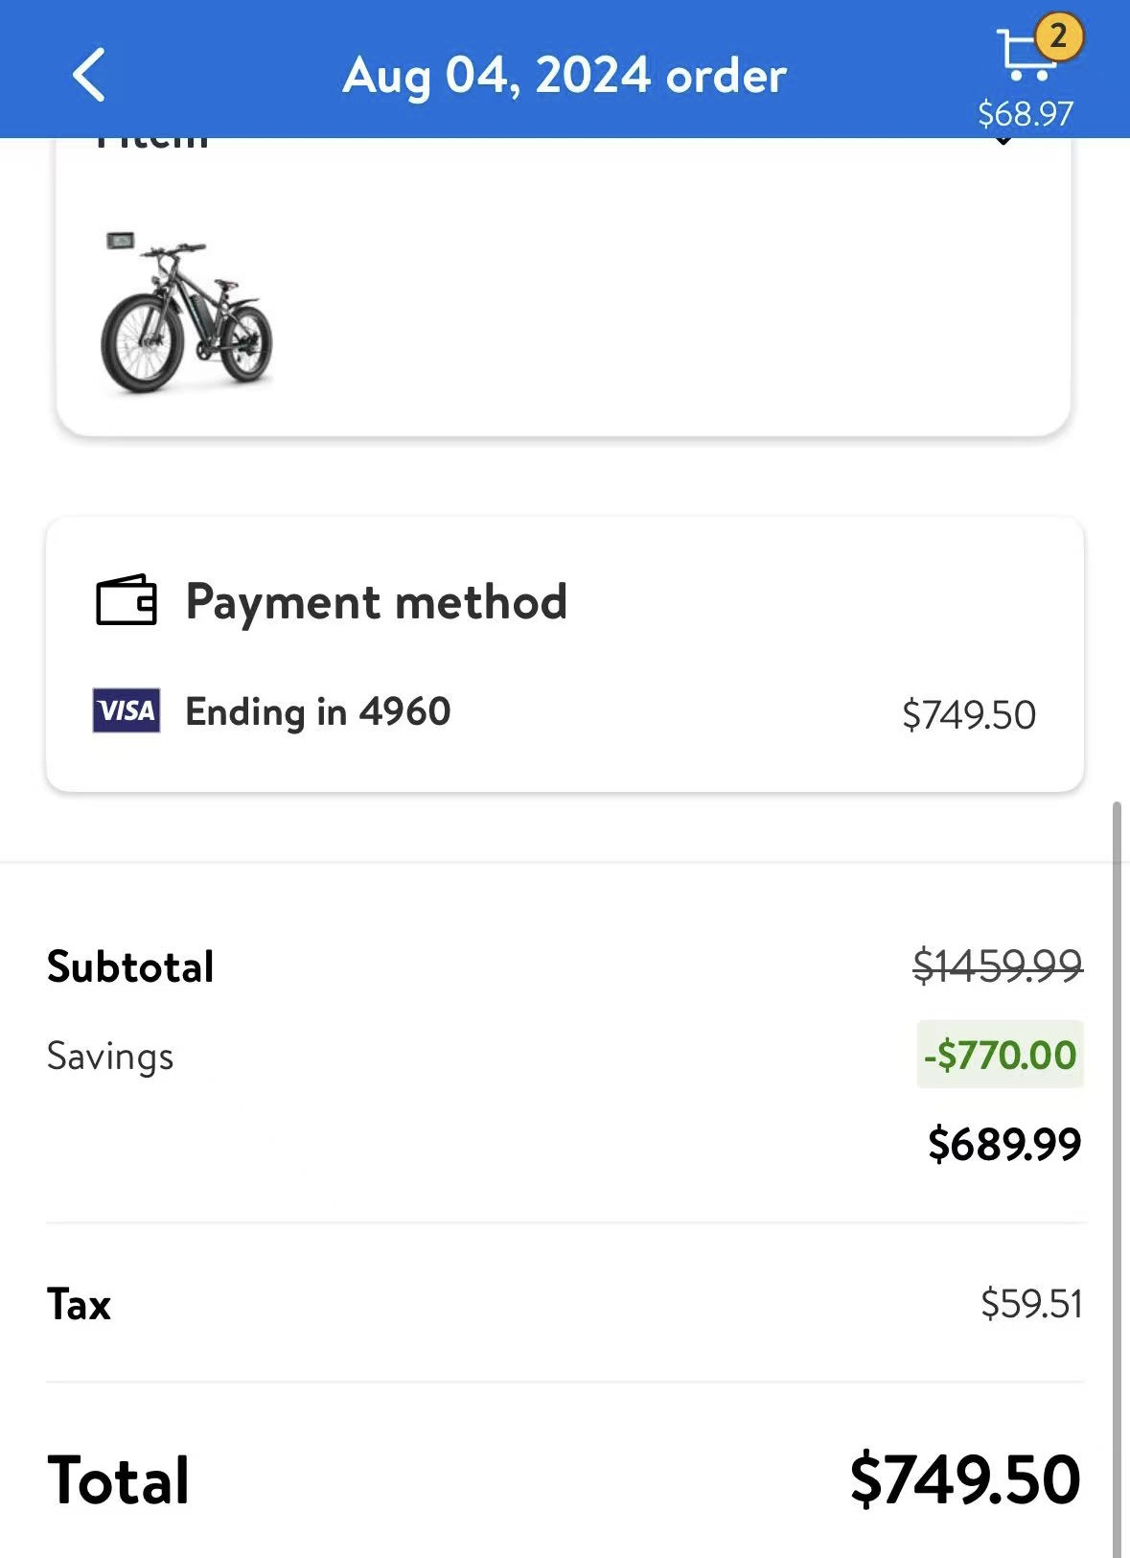The width and height of the screenshot is (1130, 1558).
Task: Collapse the item section chevron
Action: click(x=1003, y=141)
